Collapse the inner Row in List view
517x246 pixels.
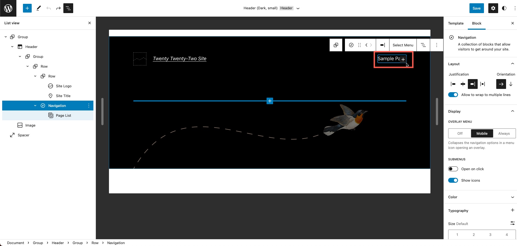35,76
